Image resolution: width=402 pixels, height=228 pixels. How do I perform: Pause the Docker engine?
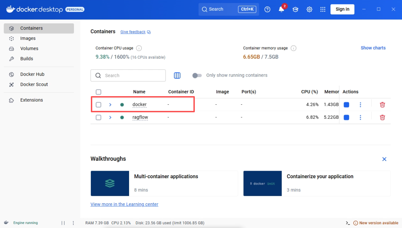(63, 223)
